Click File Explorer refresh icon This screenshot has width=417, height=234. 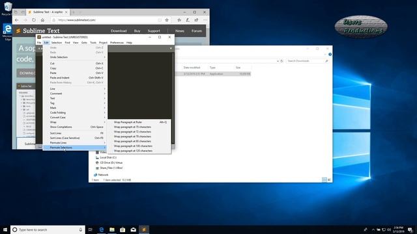pos(282,61)
